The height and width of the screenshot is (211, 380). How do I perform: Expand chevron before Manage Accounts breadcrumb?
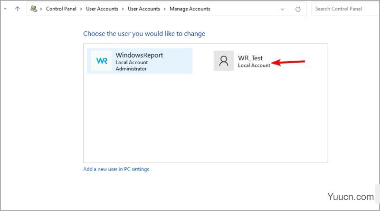164,9
